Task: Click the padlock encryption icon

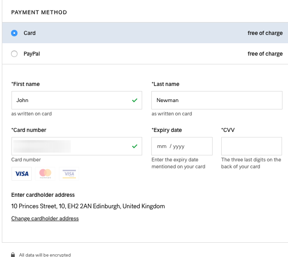Action: (x=13, y=254)
